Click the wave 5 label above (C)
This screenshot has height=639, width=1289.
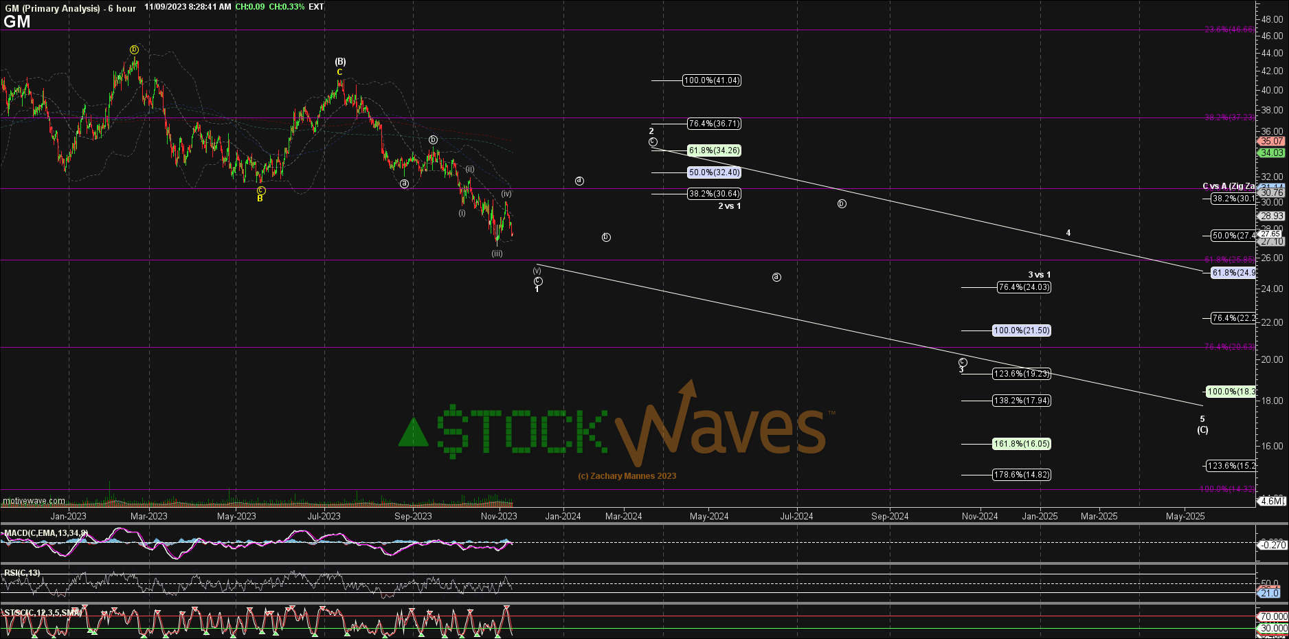[x=1202, y=419]
